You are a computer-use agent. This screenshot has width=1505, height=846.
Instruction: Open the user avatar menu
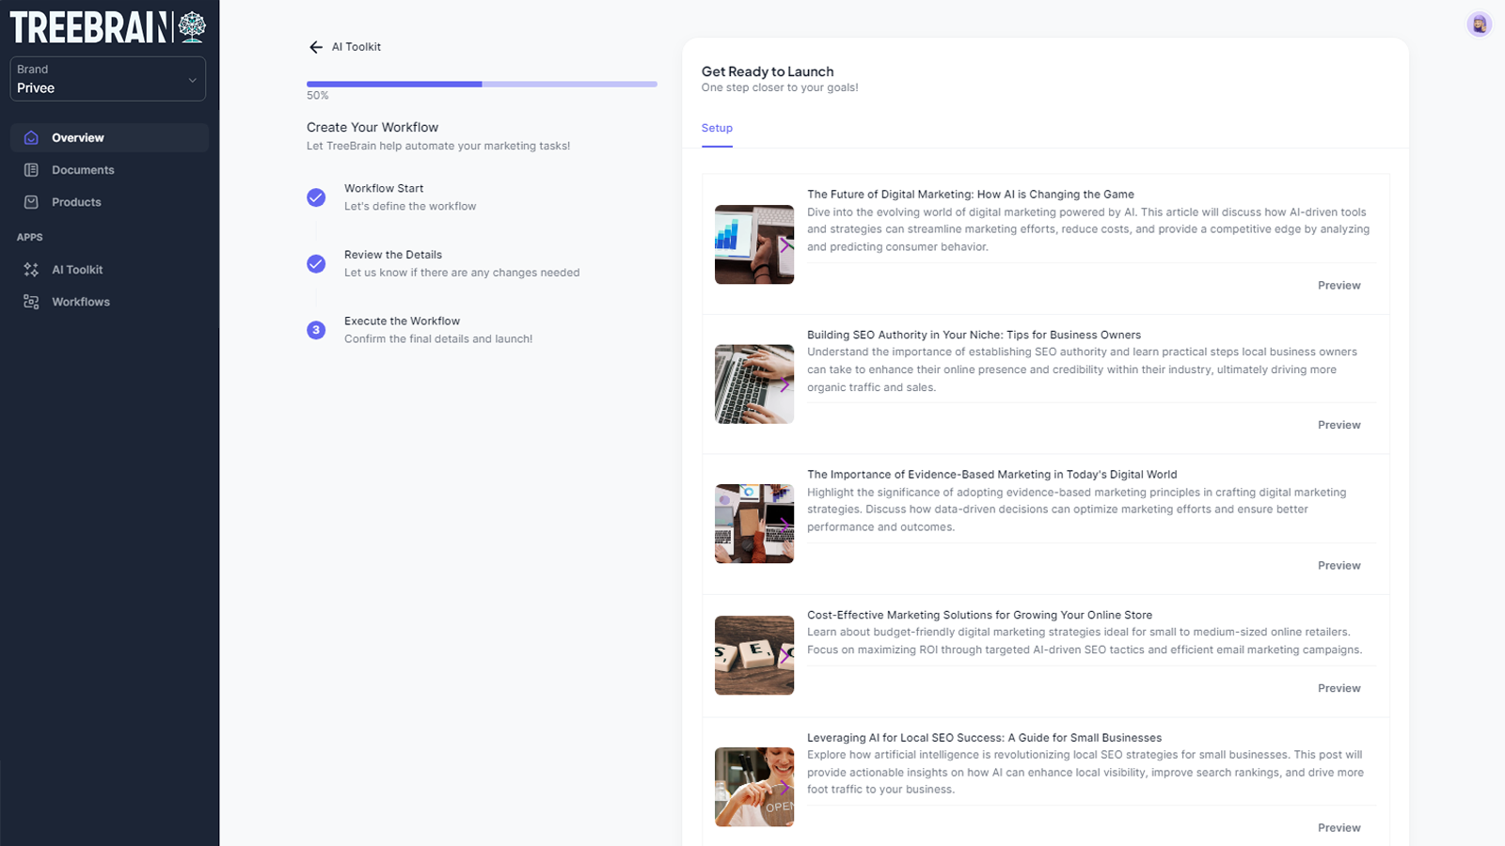(x=1479, y=24)
